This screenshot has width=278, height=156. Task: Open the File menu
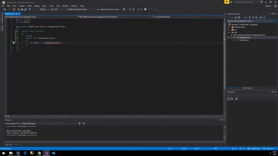tap(3, 6)
